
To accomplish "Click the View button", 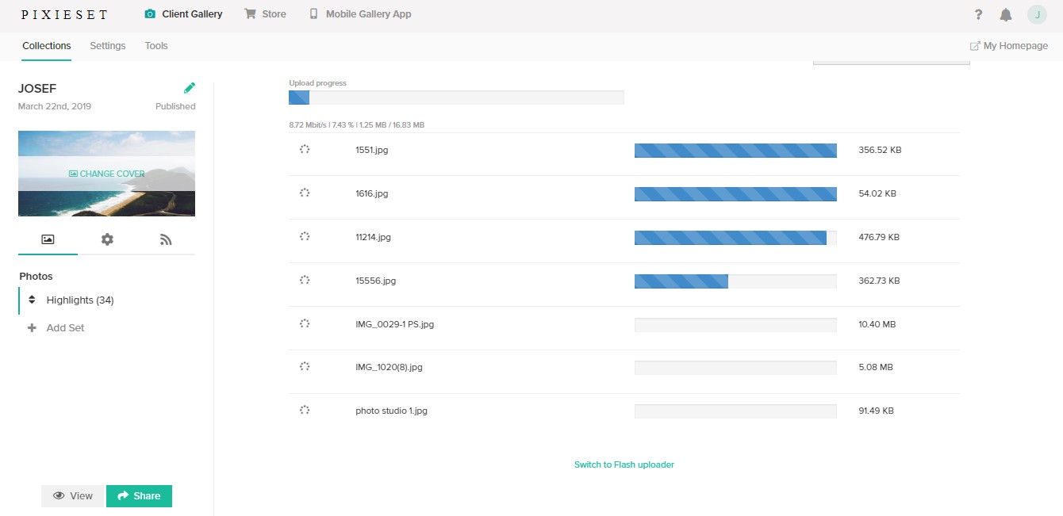I will (72, 496).
